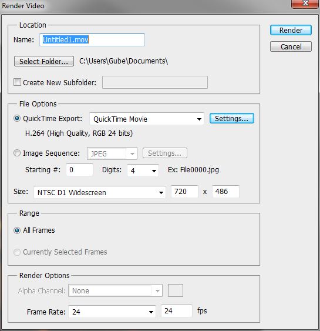Click the width field showing 720
The height and width of the screenshot is (331, 320).
tap(185, 192)
